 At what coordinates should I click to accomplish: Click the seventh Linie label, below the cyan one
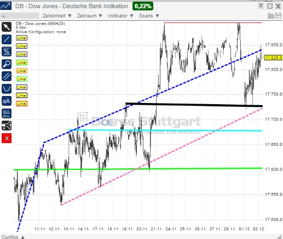point(21,87)
